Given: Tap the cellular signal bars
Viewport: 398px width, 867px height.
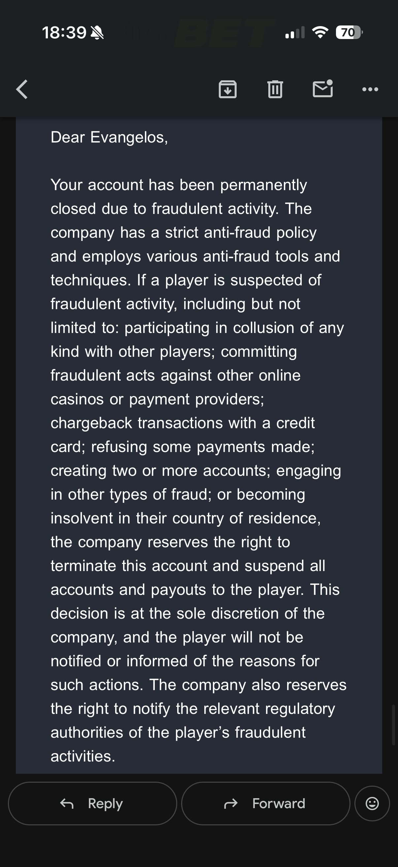Looking at the screenshot, I should 295,33.
